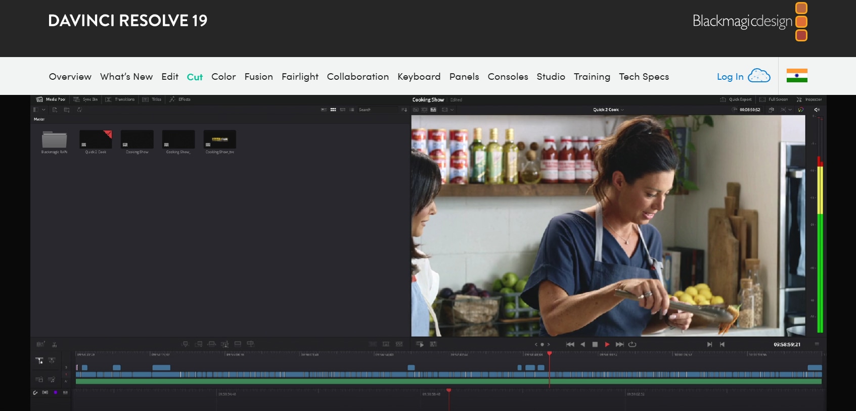
Task: Click the Append edit icon
Action: pos(199,344)
